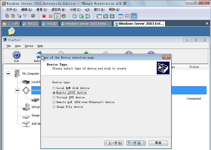Screen dimensions: 211x150
Task: Open VMware 窗口(W) menu
Action: (x=99, y=10)
